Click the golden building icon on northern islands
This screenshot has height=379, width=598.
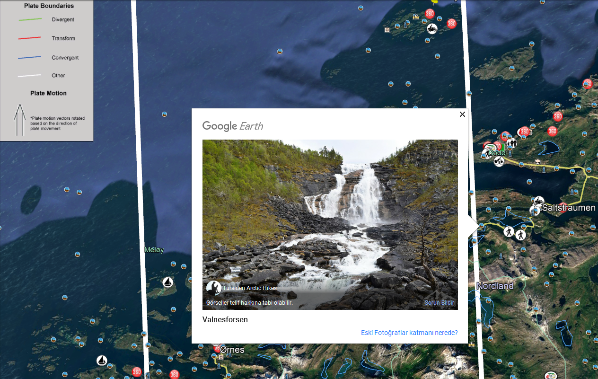[415, 17]
